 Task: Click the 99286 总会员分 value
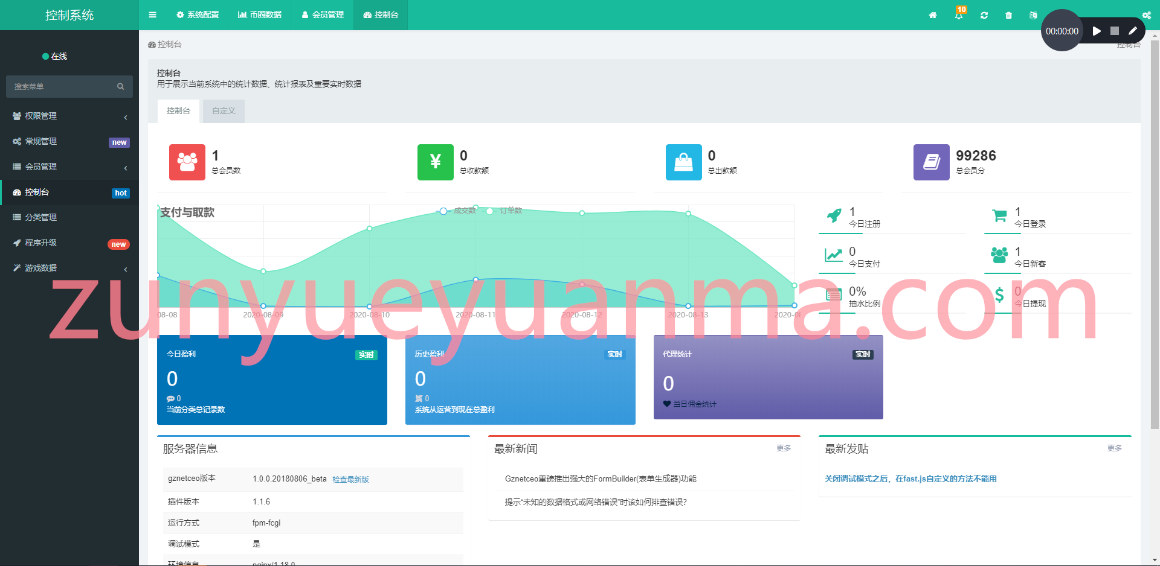point(976,156)
